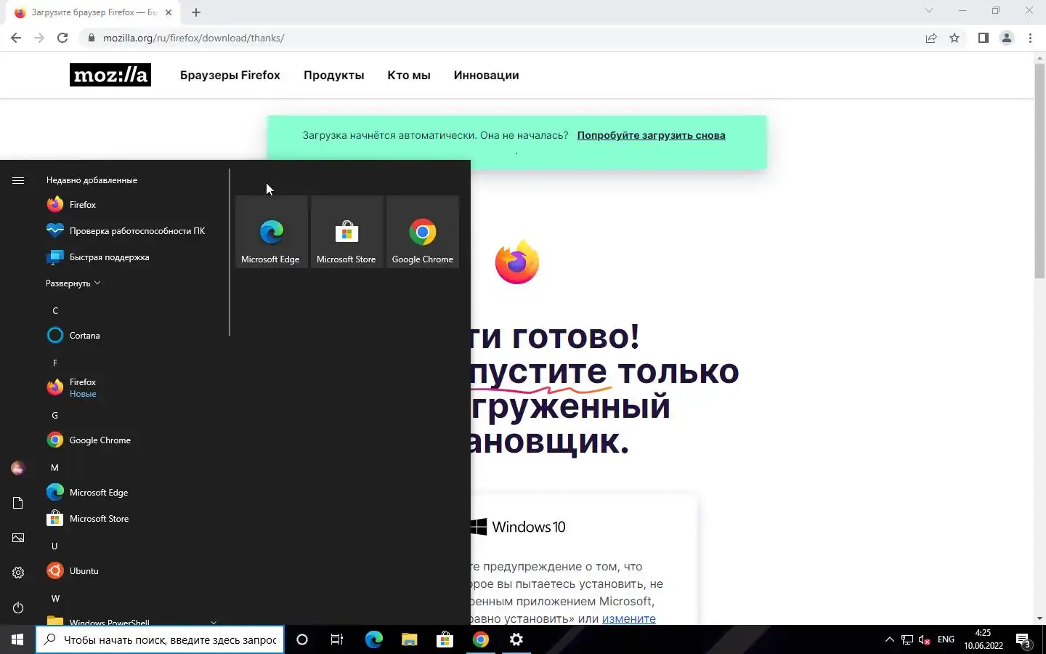Image resolution: width=1046 pixels, height=654 pixels.
Task: Click the address bar URL
Action: (193, 38)
